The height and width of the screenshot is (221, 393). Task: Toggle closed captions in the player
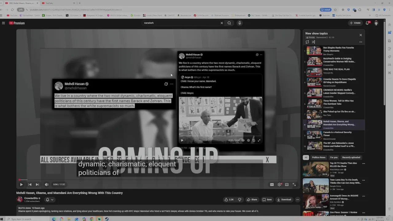tap(272, 184)
